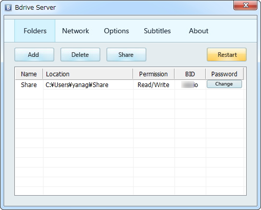
Task: Select the C:¥Users¥yanag¥Share location cell
Action: [x=88, y=85]
